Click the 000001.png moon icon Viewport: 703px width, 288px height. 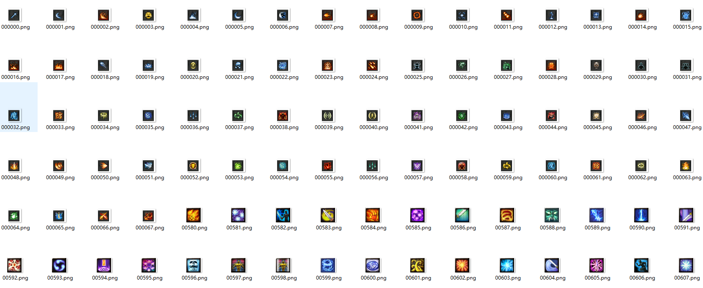click(x=59, y=16)
